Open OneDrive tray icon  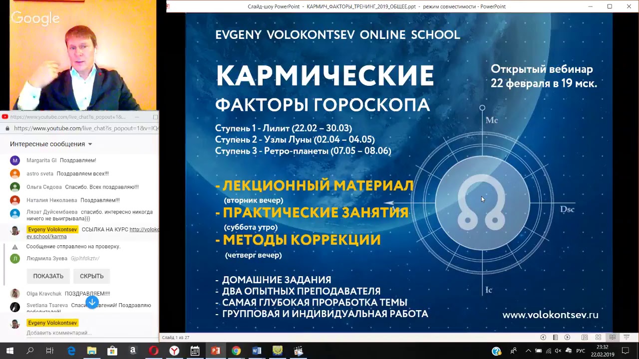tap(568, 351)
